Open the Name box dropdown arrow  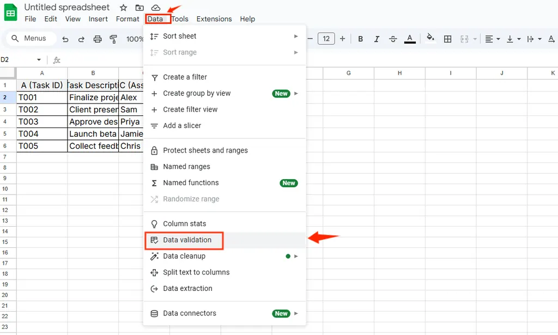(x=39, y=60)
